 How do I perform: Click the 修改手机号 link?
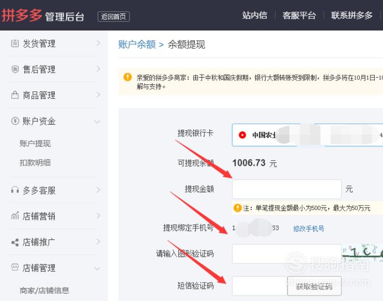click(x=309, y=228)
